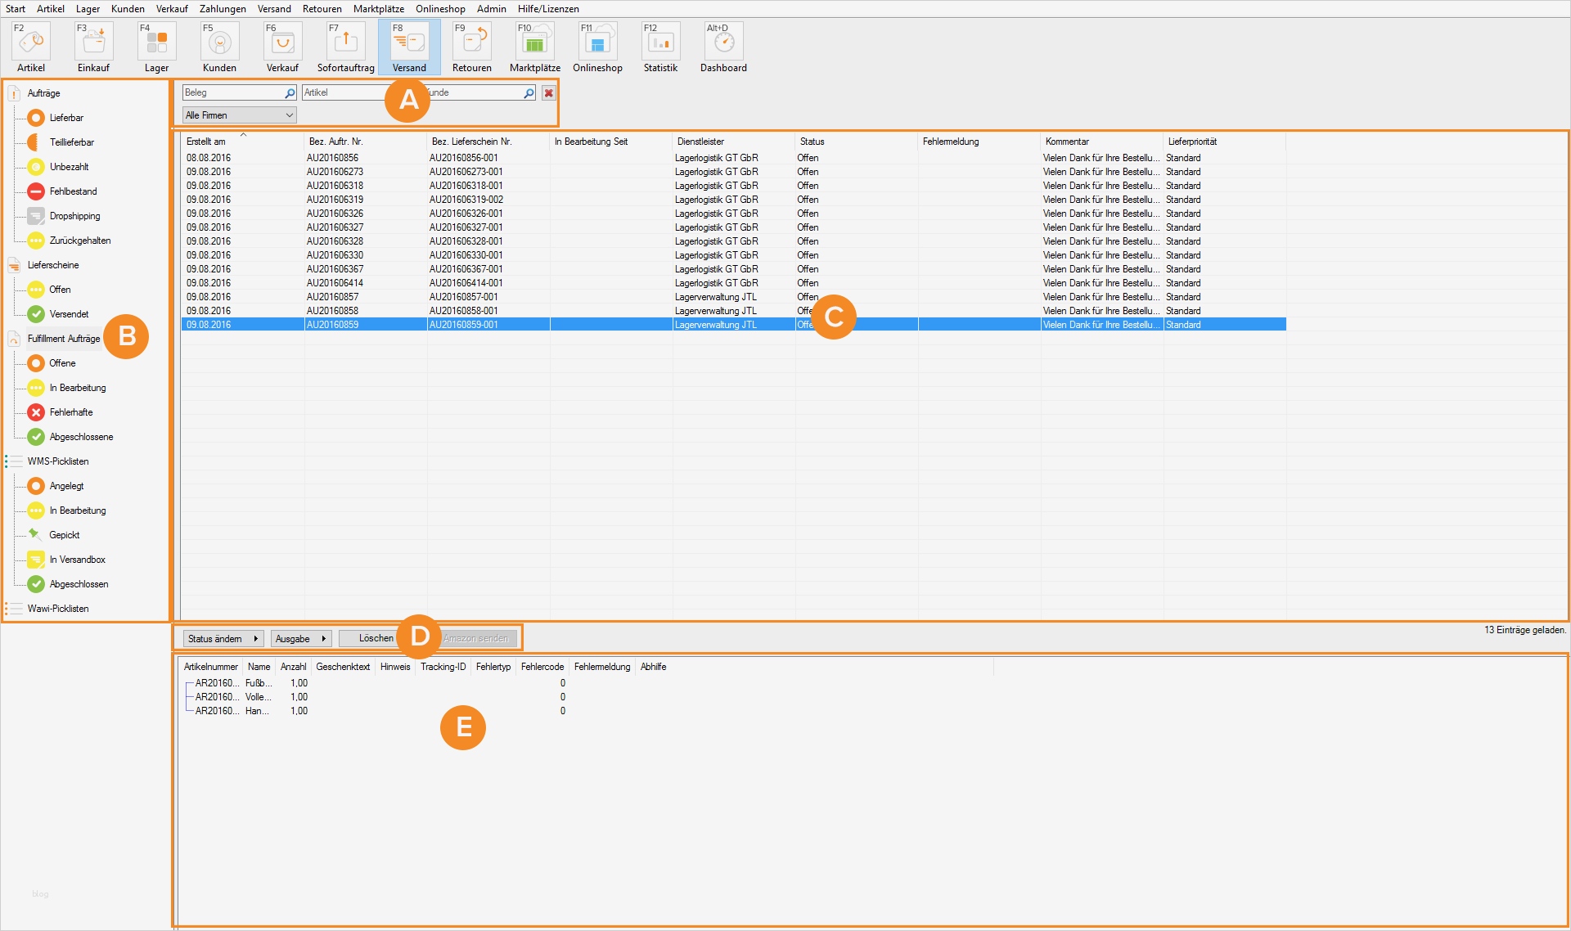Image resolution: width=1571 pixels, height=931 pixels.
Task: Open the Hilfe/Lizenzen menu
Action: click(x=547, y=9)
